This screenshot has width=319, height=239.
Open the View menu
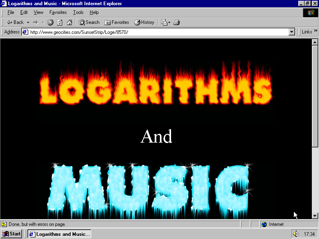[38, 12]
